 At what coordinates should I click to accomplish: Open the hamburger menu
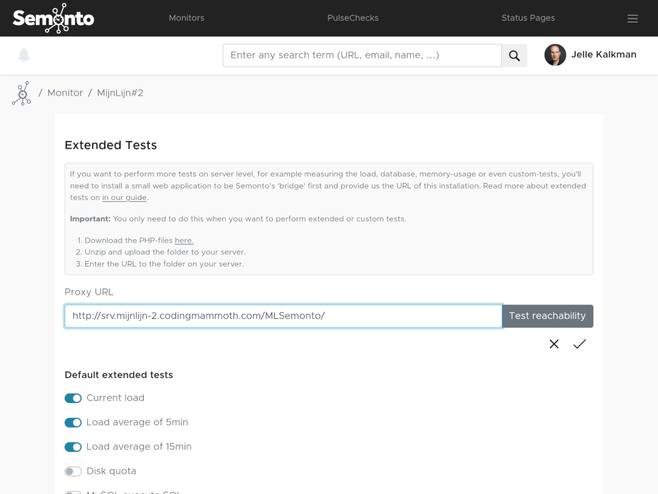(632, 18)
